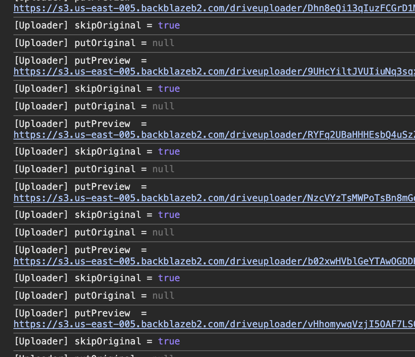Open the putPreview link containing RYFq2UBaHHHEsbQ4uSz

tap(214, 135)
